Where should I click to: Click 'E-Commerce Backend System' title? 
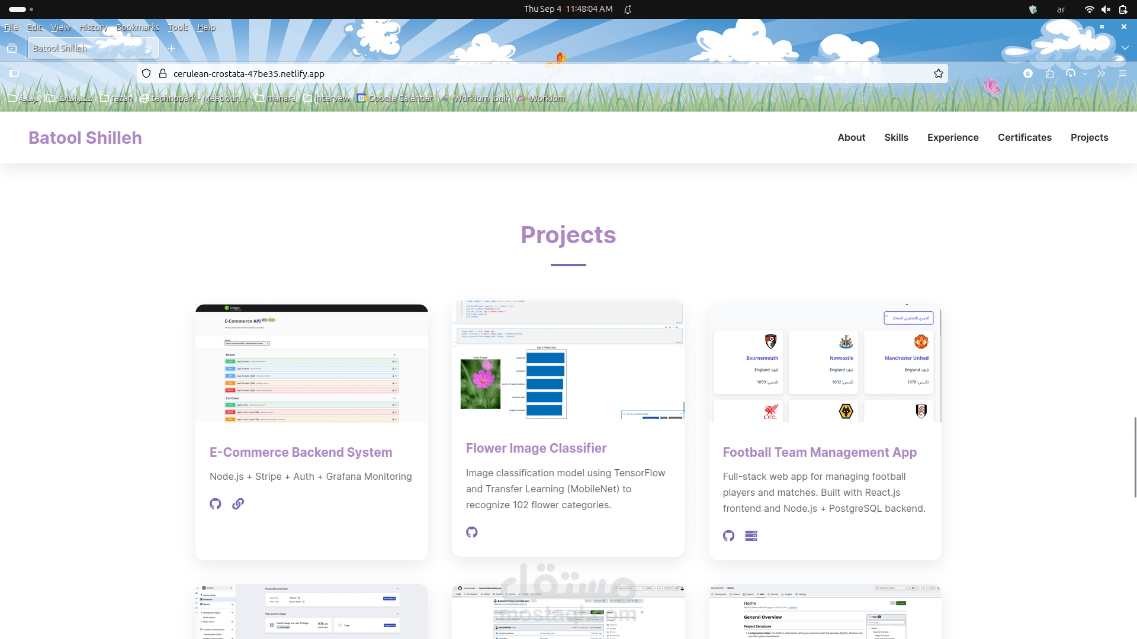point(301,452)
